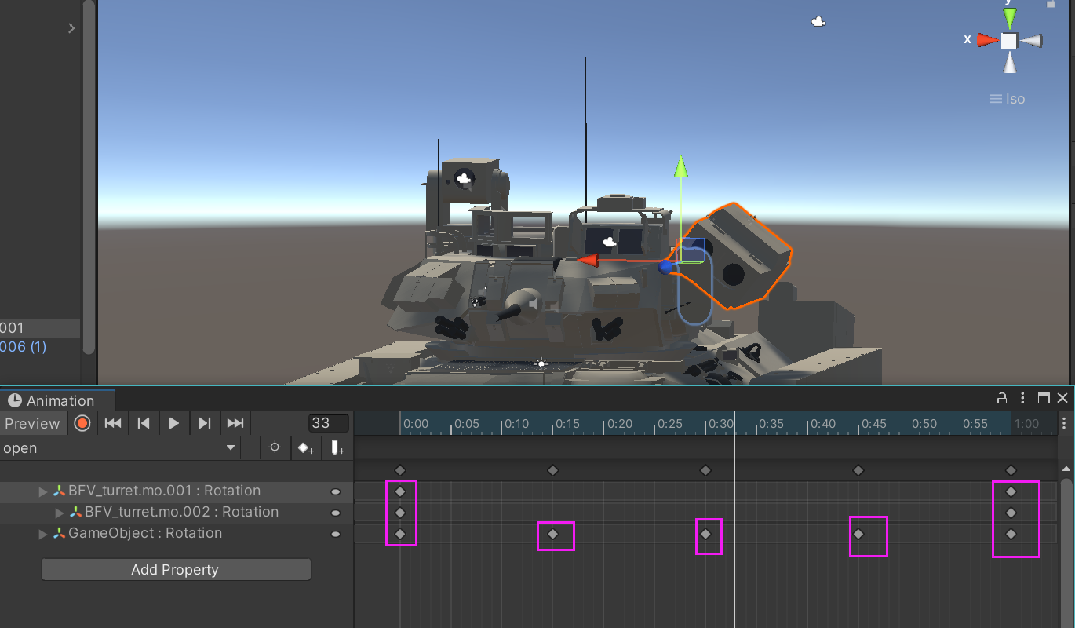1075x628 pixels.
Task: Click the filter by selection icon
Action: pyautogui.click(x=275, y=448)
